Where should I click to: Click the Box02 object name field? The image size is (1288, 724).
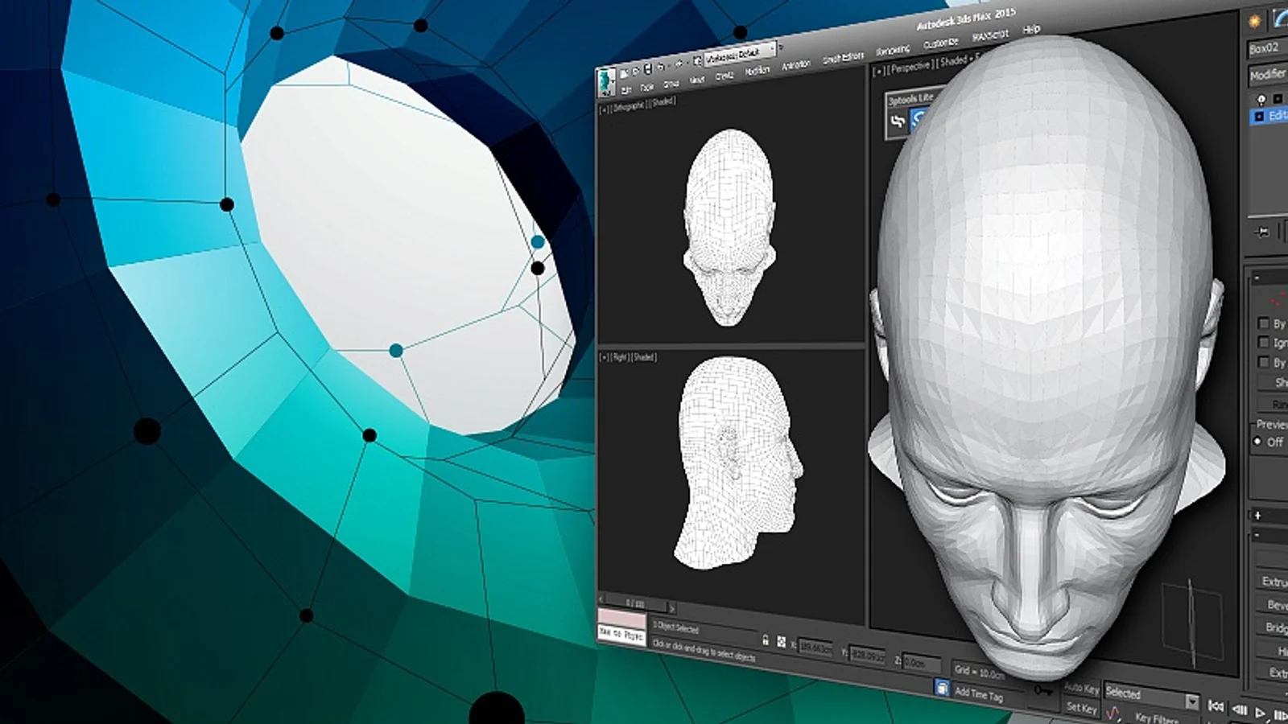(x=1268, y=48)
